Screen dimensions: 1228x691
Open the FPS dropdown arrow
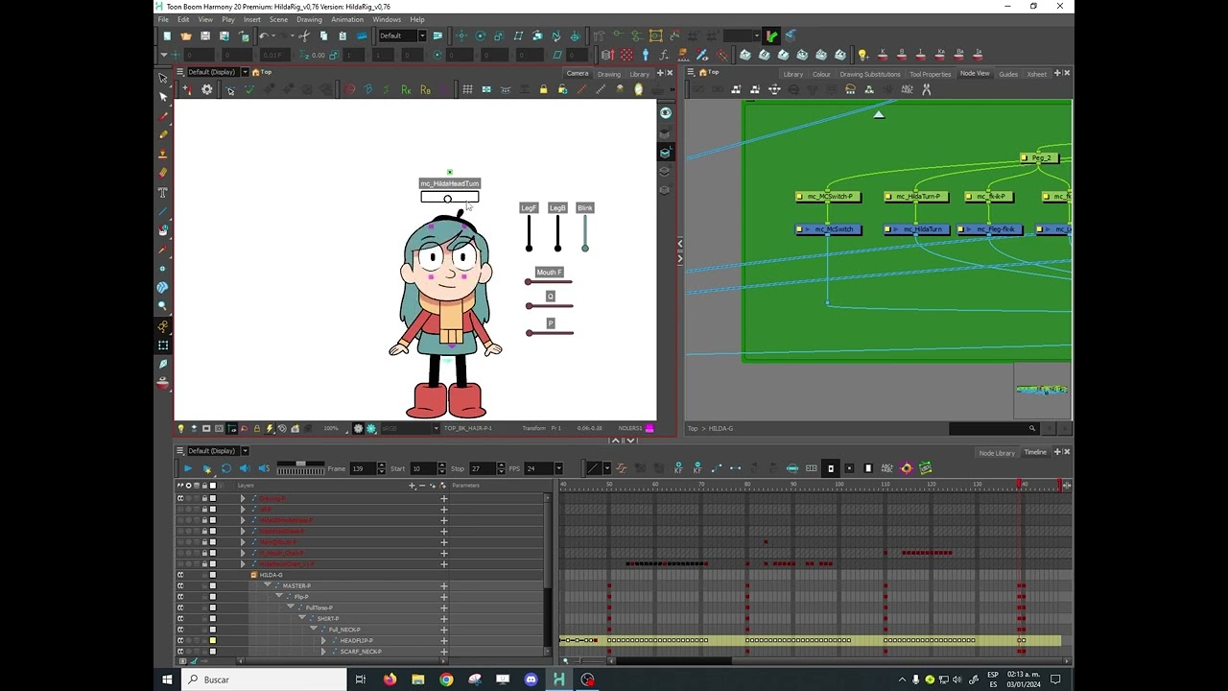click(x=557, y=468)
